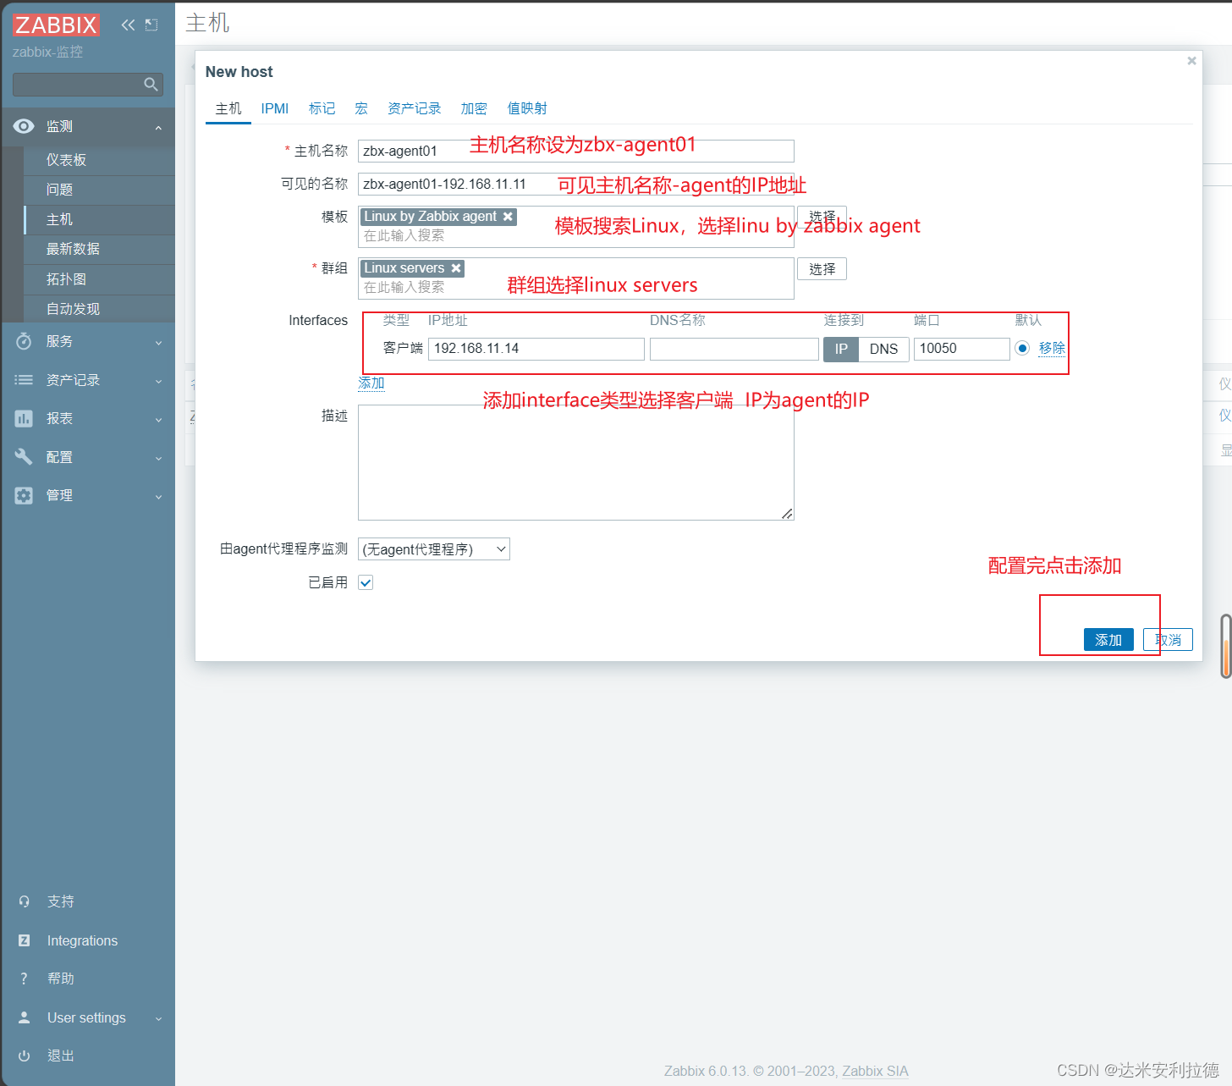This screenshot has height=1086, width=1232.
Task: Click the Reports bar-chart icon
Action: click(x=24, y=418)
